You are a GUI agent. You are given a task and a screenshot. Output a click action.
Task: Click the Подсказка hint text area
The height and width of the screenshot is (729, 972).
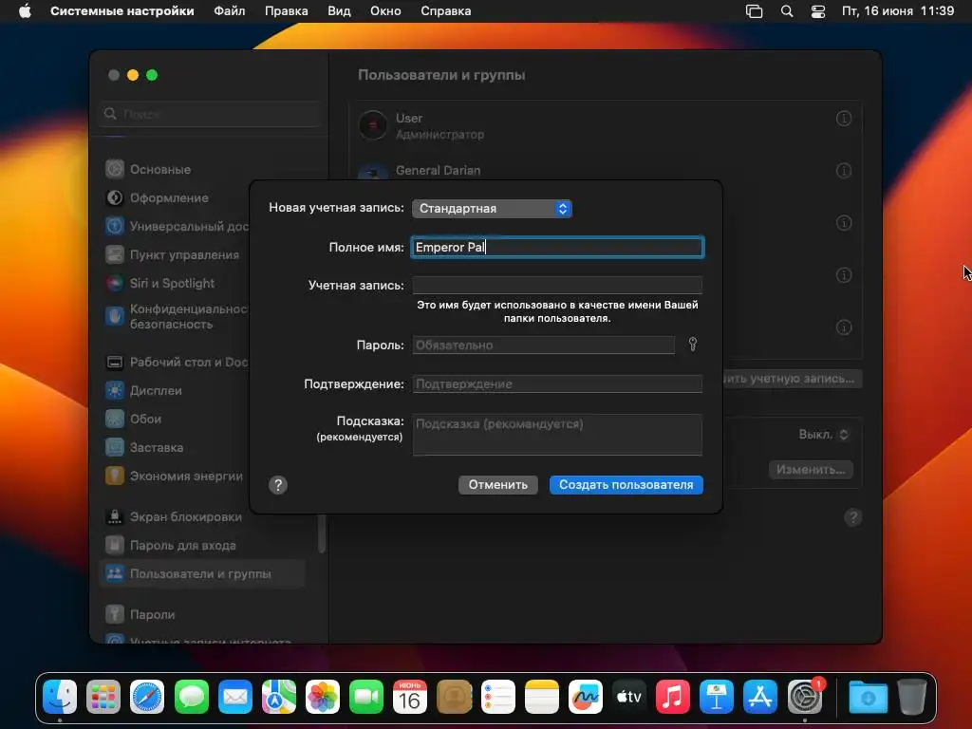coord(557,435)
